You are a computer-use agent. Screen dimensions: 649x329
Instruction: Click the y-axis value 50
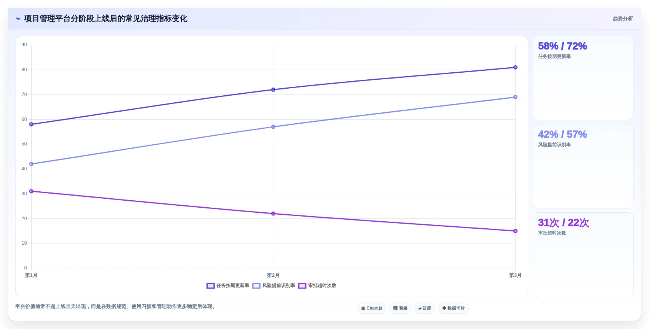(24, 144)
